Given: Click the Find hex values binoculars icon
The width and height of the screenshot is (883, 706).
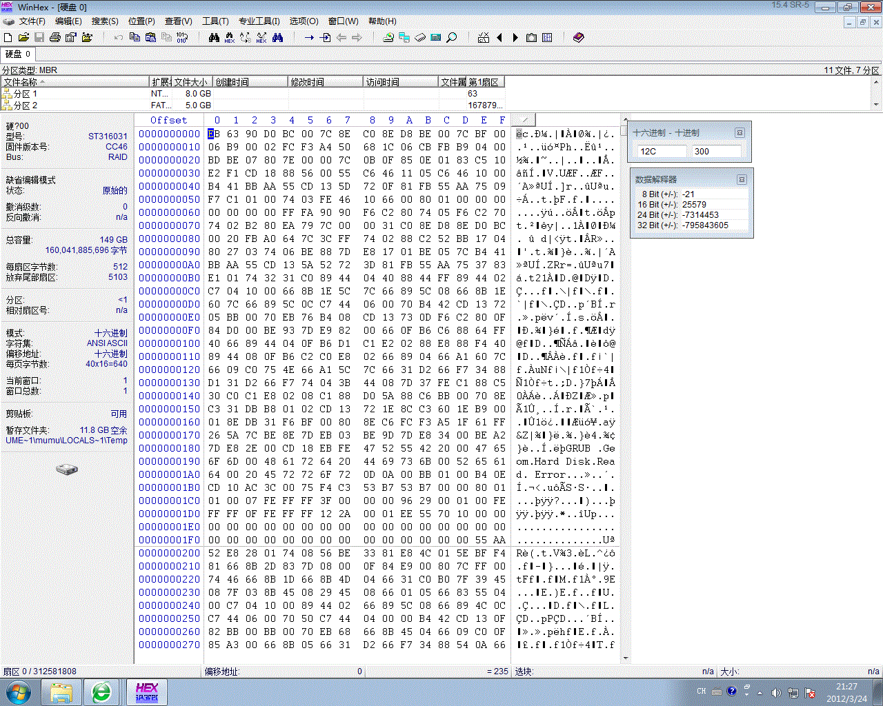Looking at the screenshot, I should [230, 37].
